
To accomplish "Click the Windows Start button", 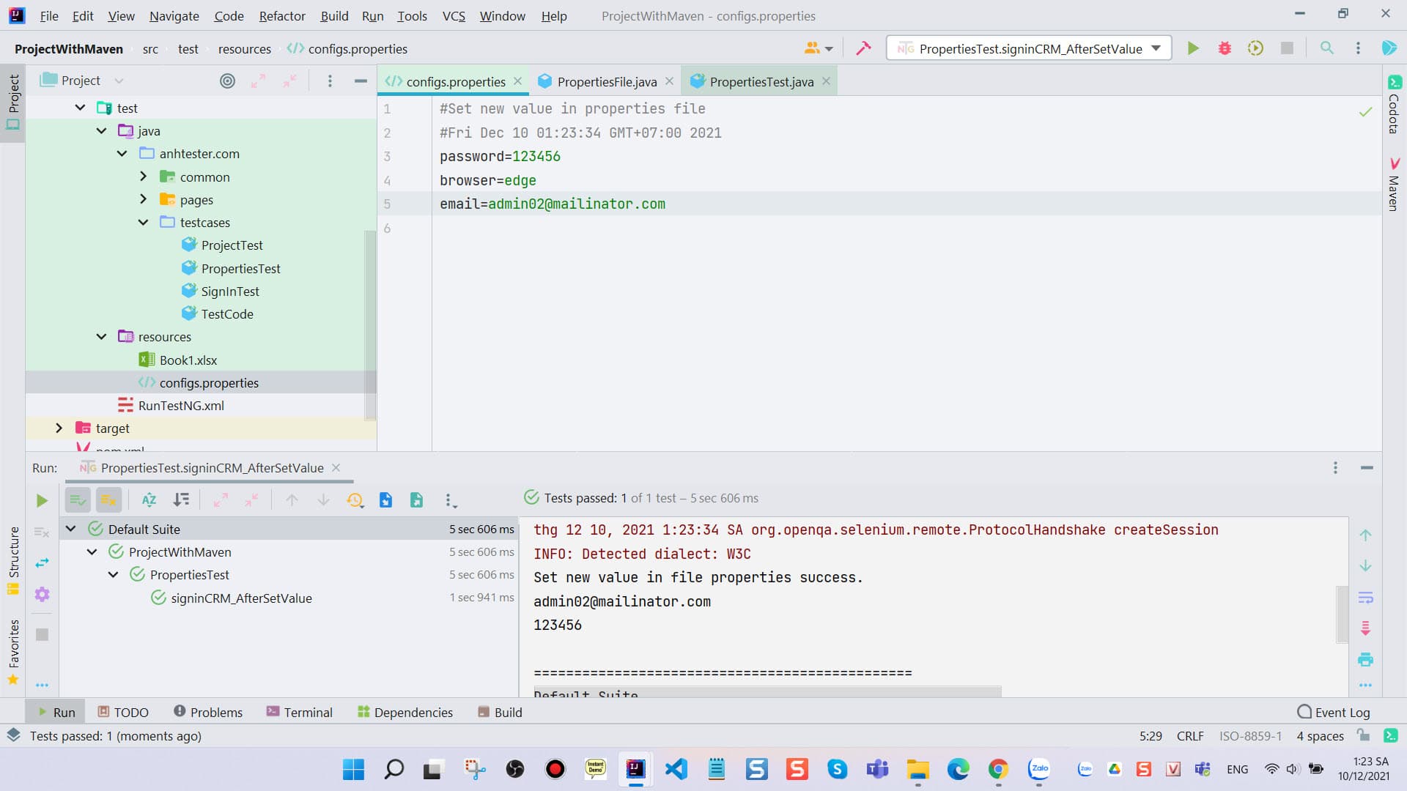I will tap(353, 769).
